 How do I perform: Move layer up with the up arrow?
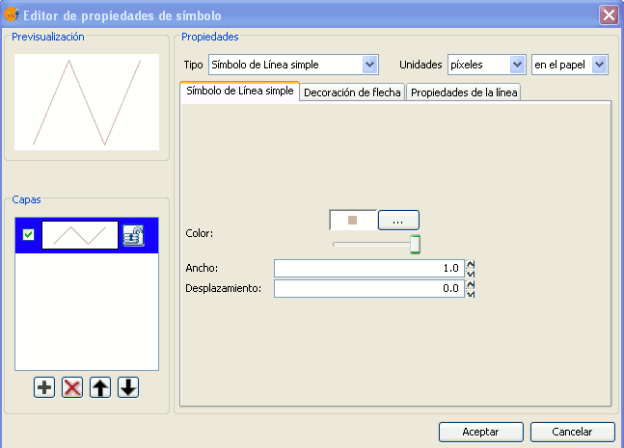point(100,387)
